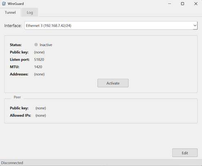The height and width of the screenshot is (166, 202).
Task: Click the Peer group label
Action: (x=17, y=97)
